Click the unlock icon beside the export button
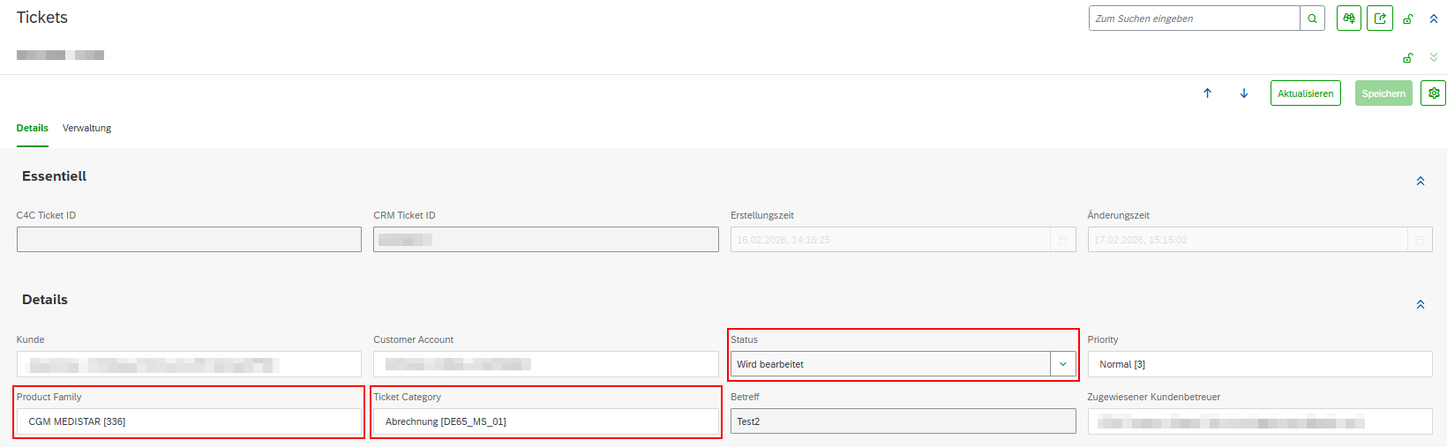1447x447 pixels. [1408, 19]
